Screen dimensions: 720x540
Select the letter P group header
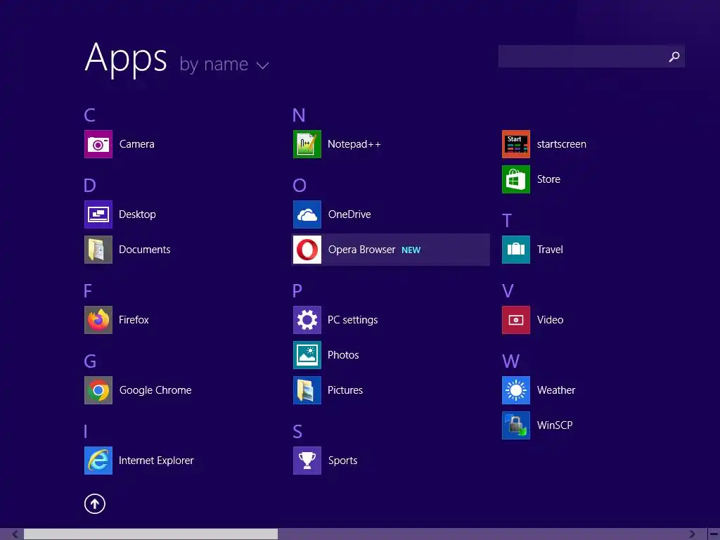tap(297, 291)
